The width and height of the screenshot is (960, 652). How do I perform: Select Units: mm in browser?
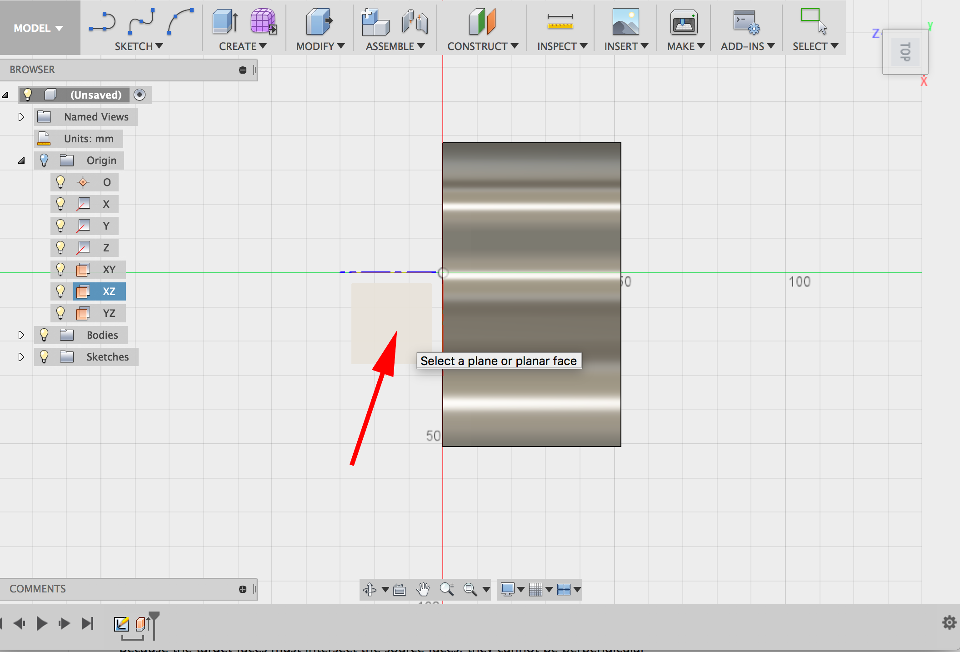[x=79, y=139]
